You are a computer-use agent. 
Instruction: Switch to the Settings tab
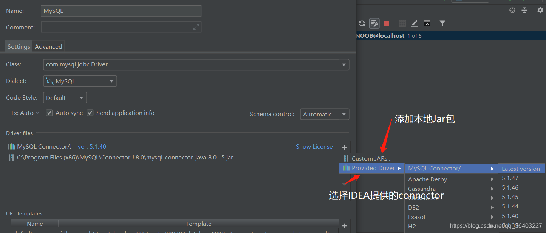[x=19, y=46]
